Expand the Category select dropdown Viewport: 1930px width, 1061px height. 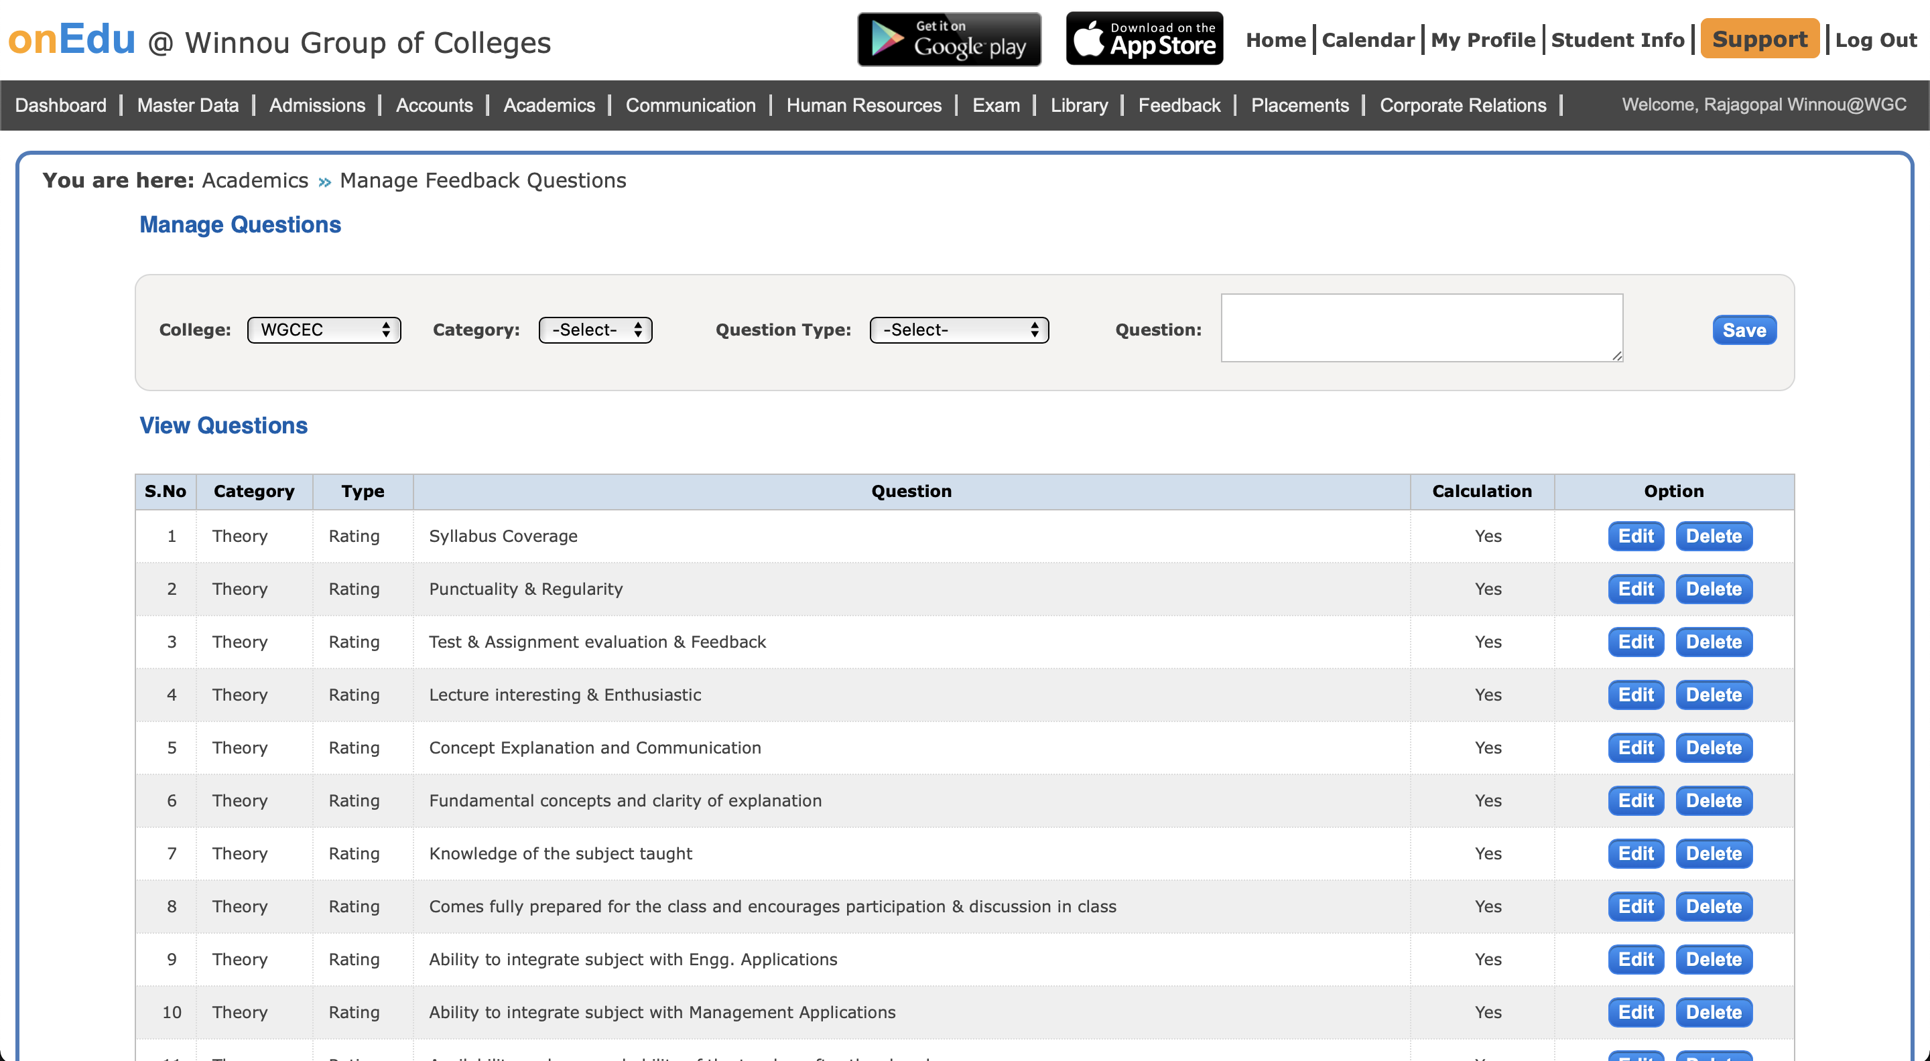(595, 330)
